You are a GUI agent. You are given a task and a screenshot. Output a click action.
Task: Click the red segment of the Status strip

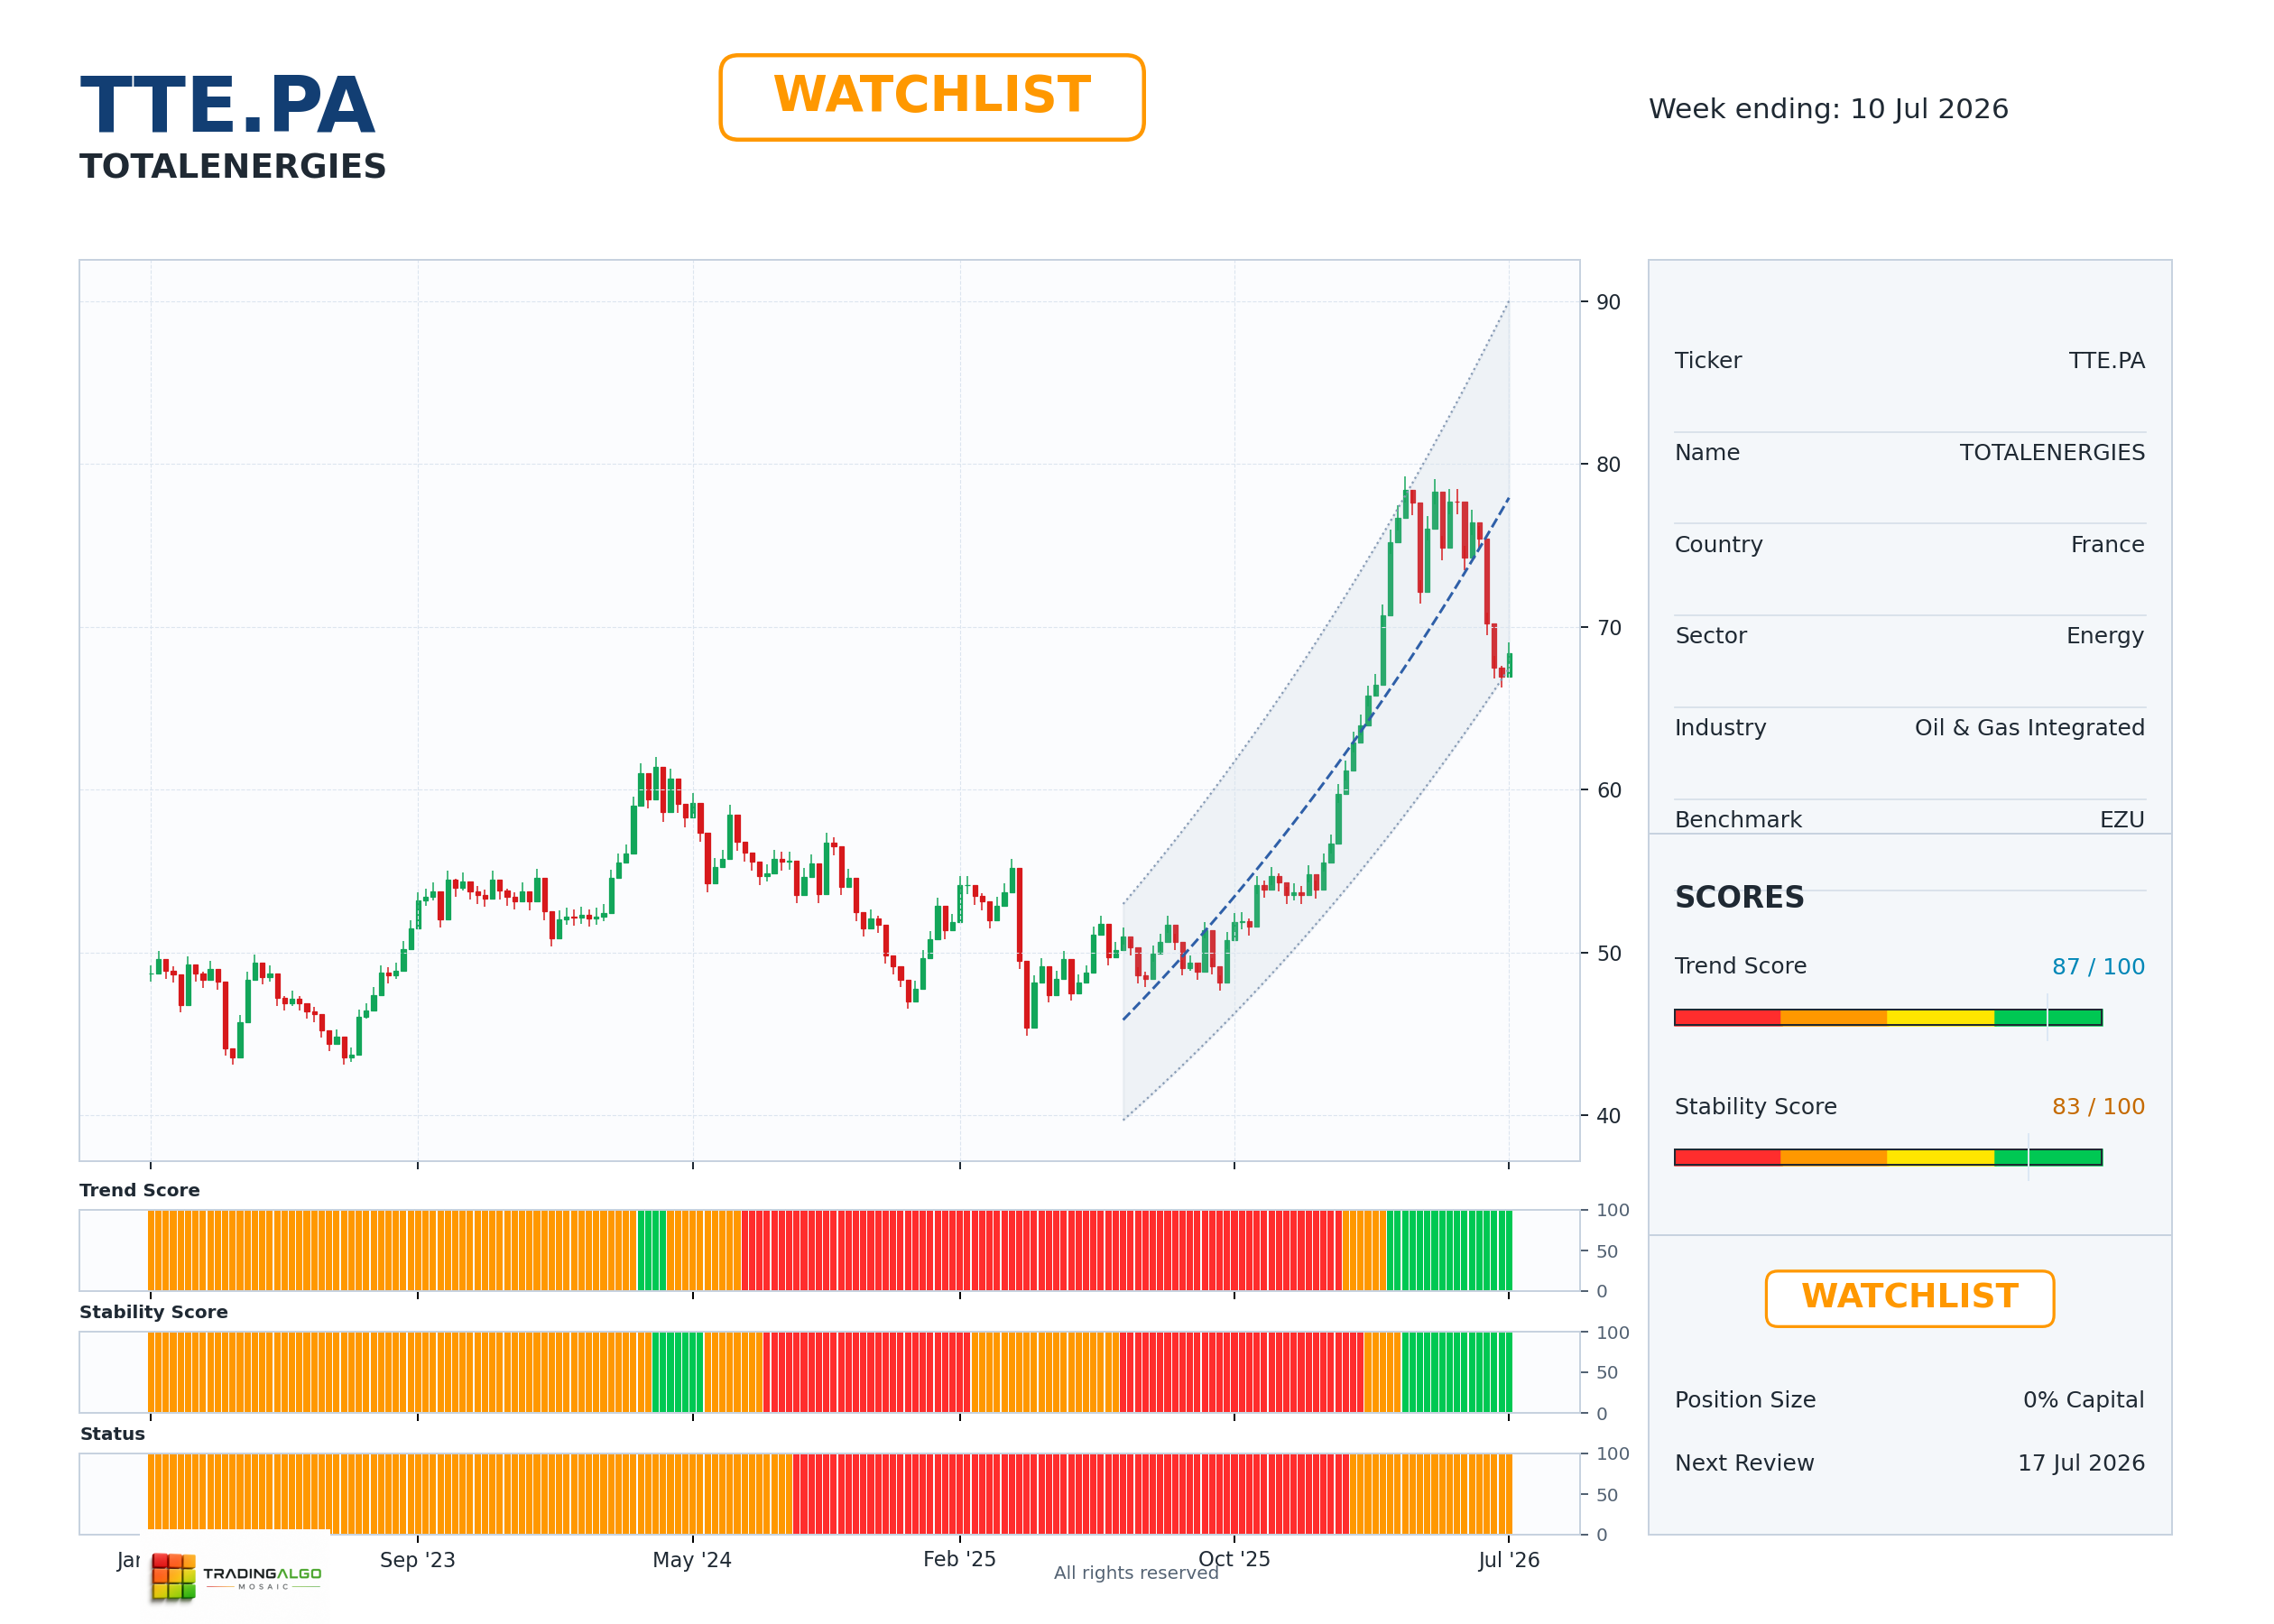pyautogui.click(x=1070, y=1494)
